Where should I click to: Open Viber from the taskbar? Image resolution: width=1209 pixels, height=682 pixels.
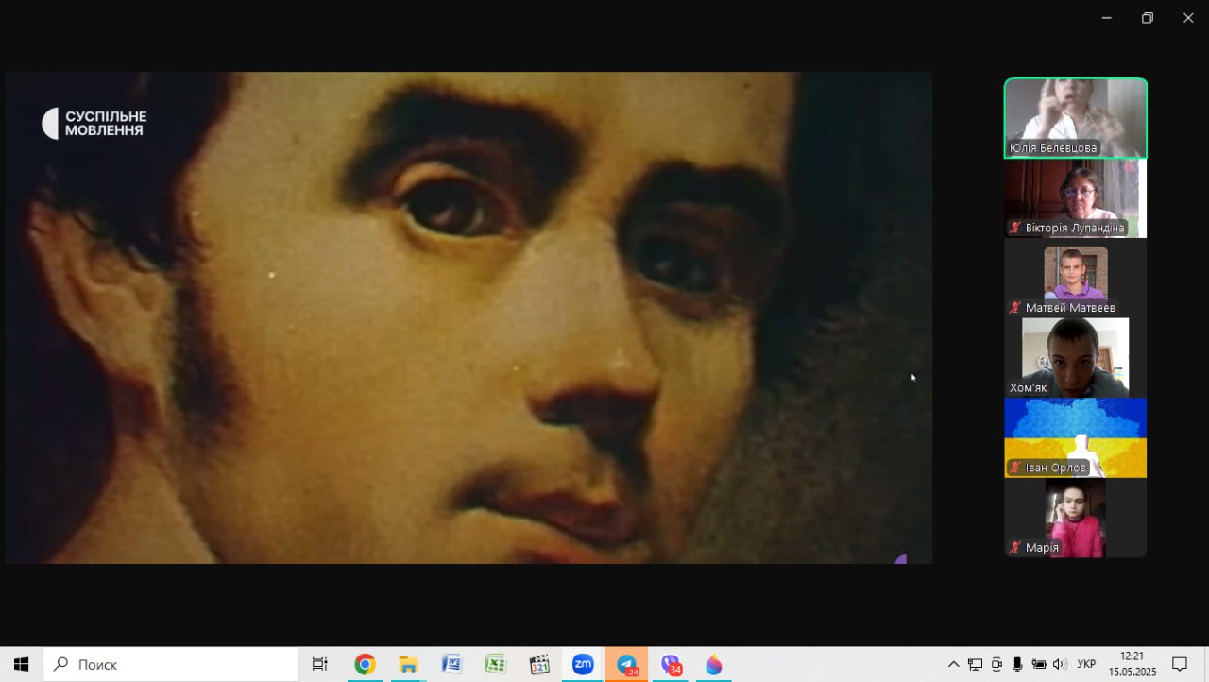[671, 664]
